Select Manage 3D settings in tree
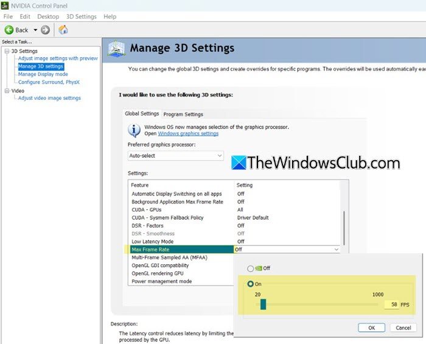Screen dimensions: 426x344 [x=41, y=66]
